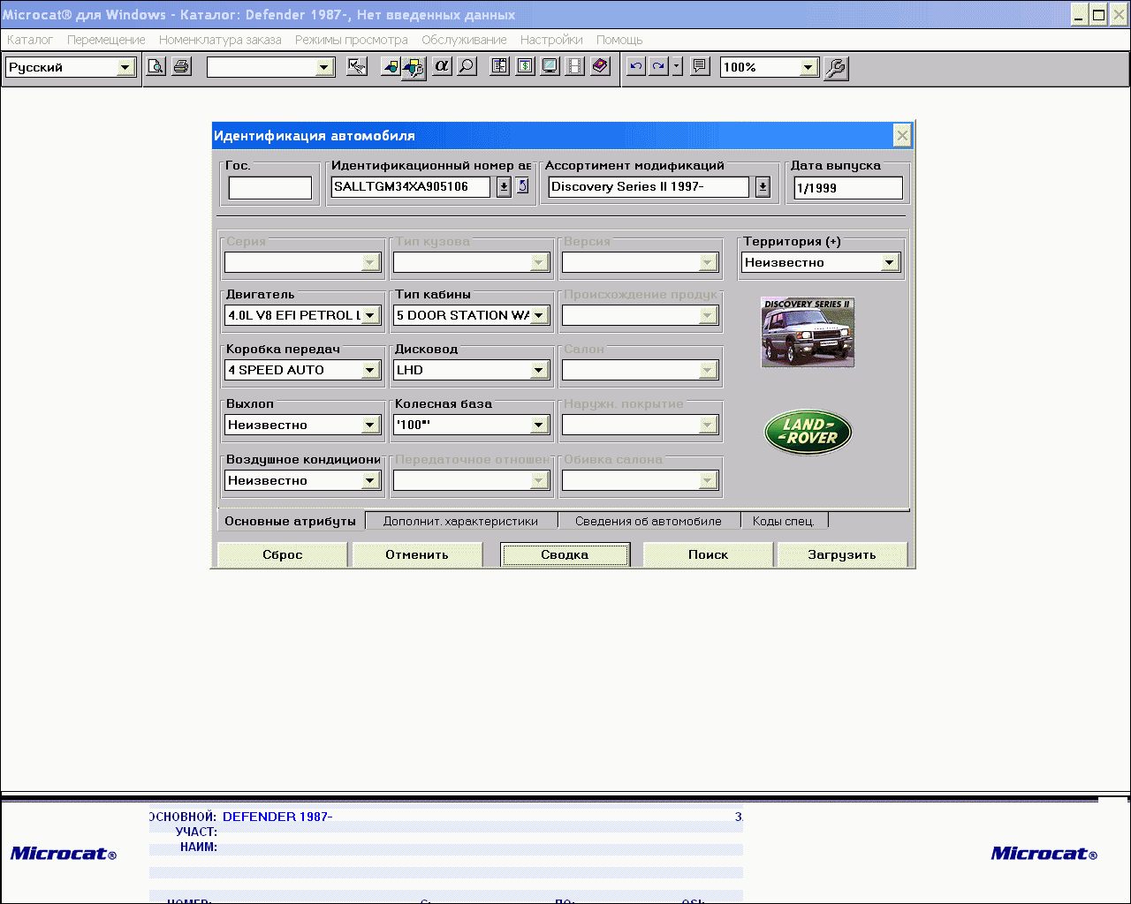1131x904 pixels.
Task: Open the Перемещение menu
Action: [106, 40]
